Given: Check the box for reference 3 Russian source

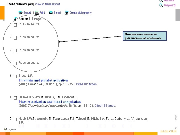Looking at the screenshot, I should (15, 50).
